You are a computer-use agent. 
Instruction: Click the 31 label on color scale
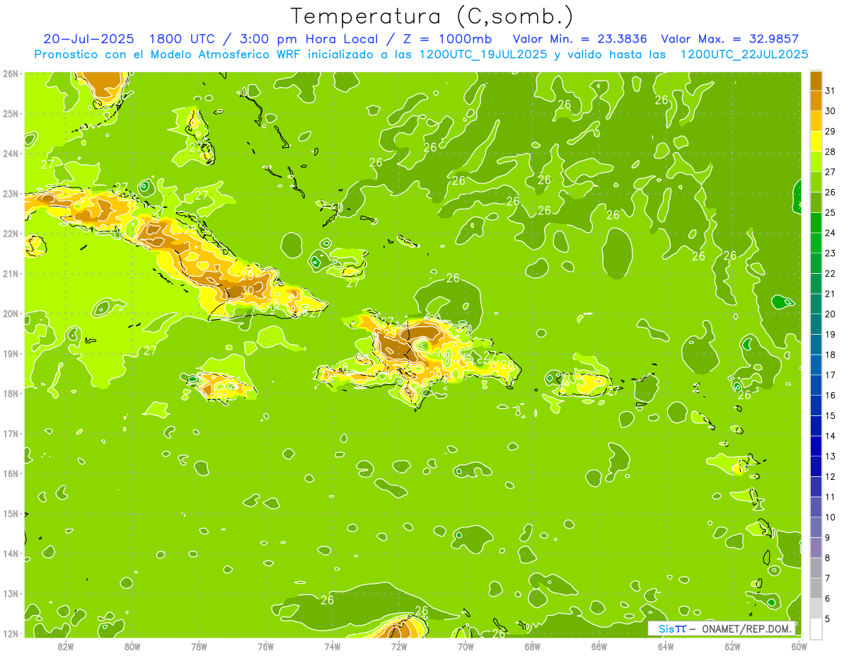click(x=829, y=91)
